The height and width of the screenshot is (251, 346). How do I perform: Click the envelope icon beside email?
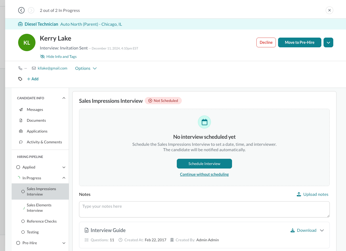click(34, 68)
